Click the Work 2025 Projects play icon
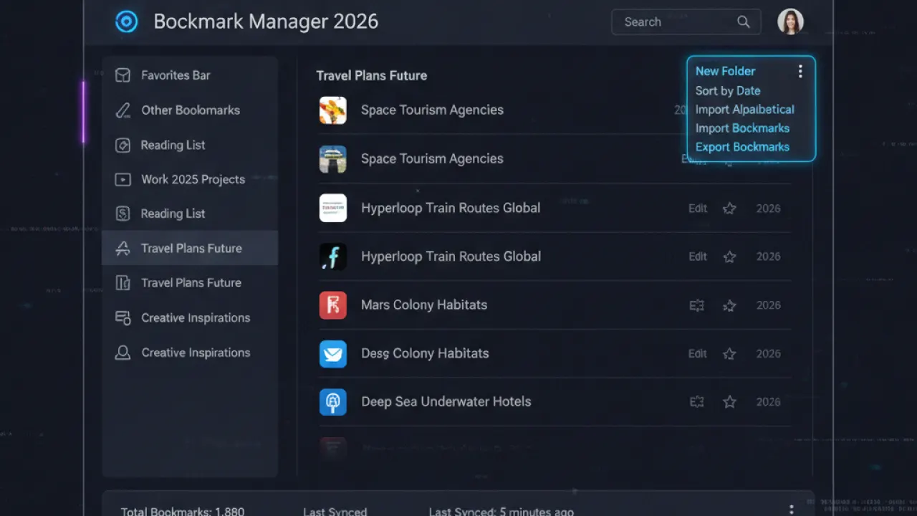 coord(123,179)
